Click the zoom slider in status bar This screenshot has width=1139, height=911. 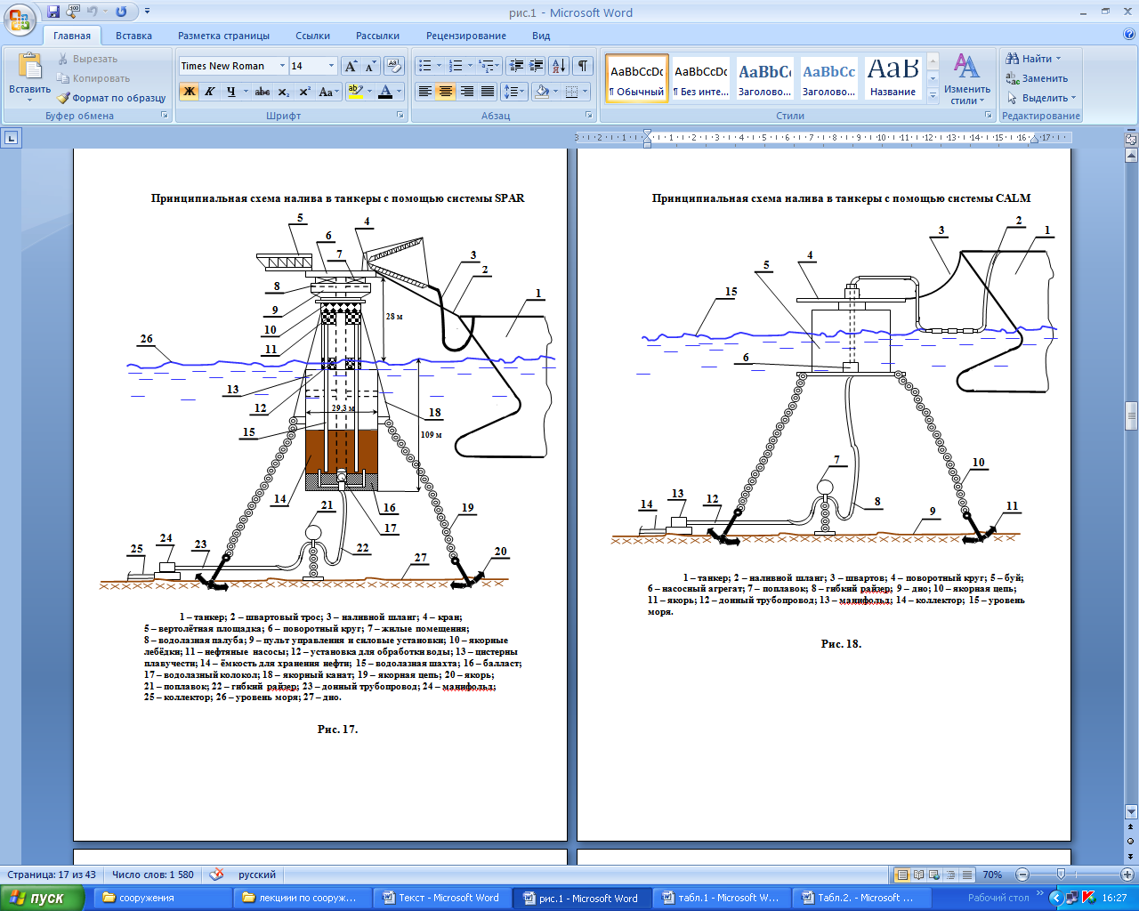tap(1061, 875)
